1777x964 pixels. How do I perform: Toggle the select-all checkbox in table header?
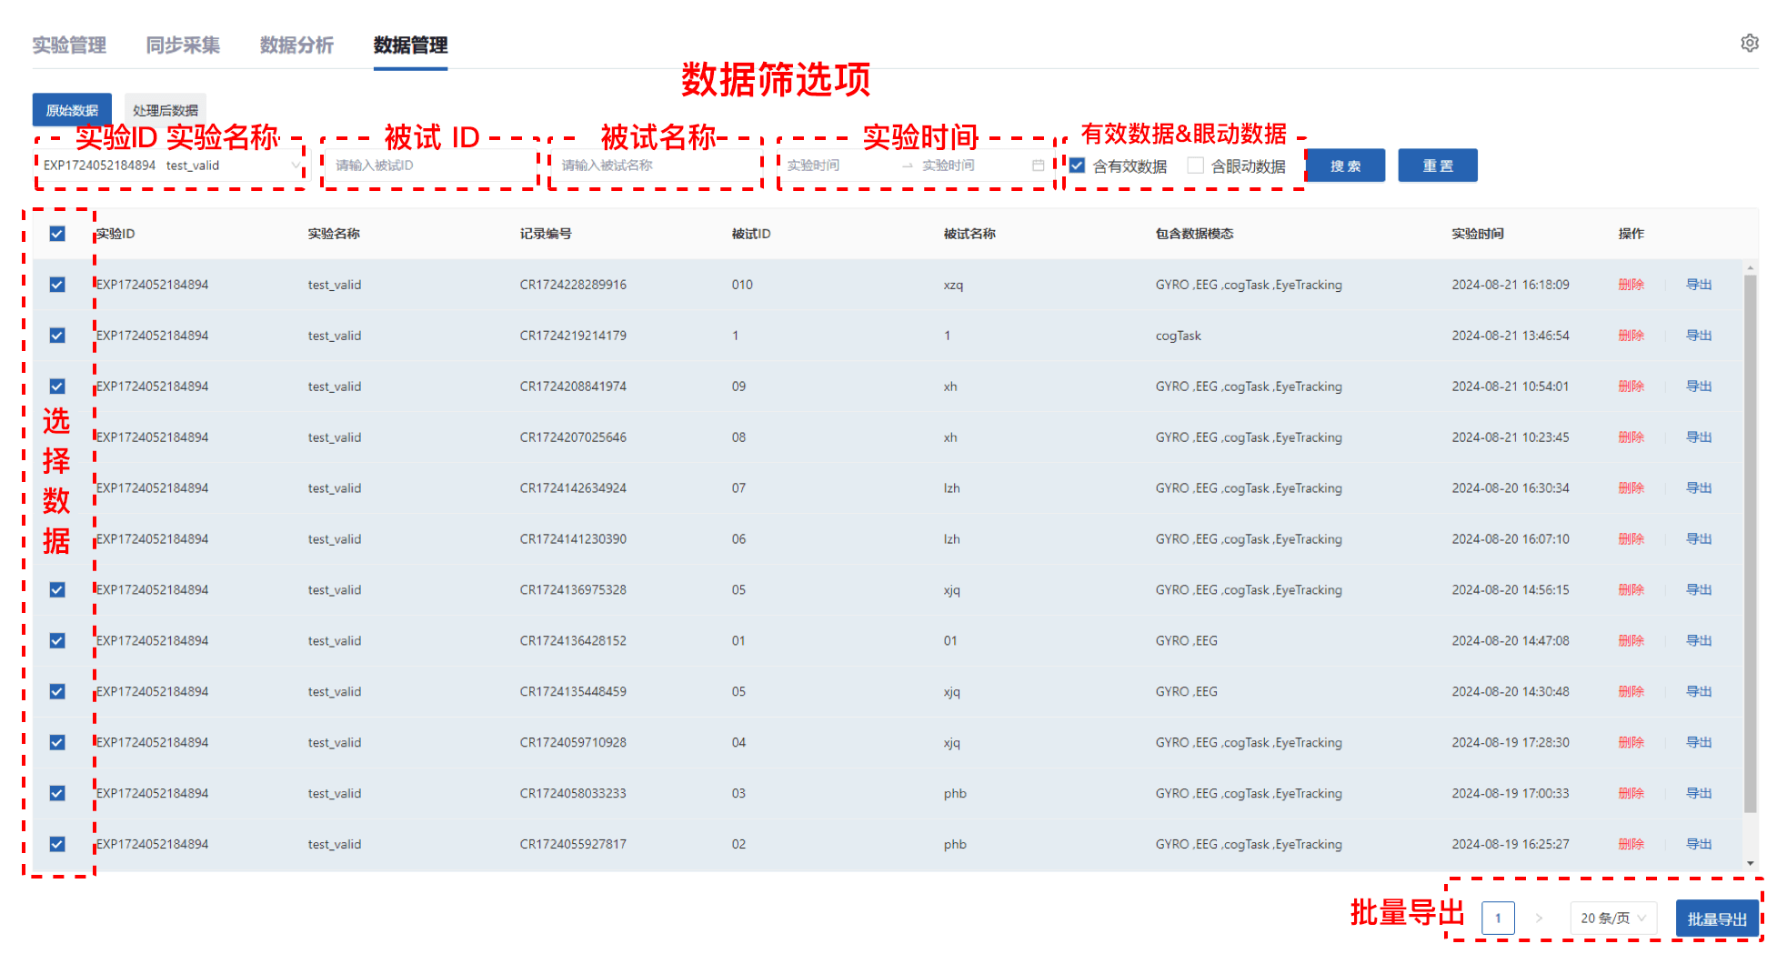pyautogui.click(x=57, y=234)
